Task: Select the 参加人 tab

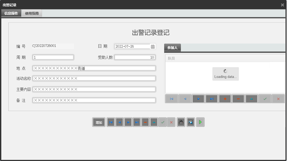Action: 172,48
